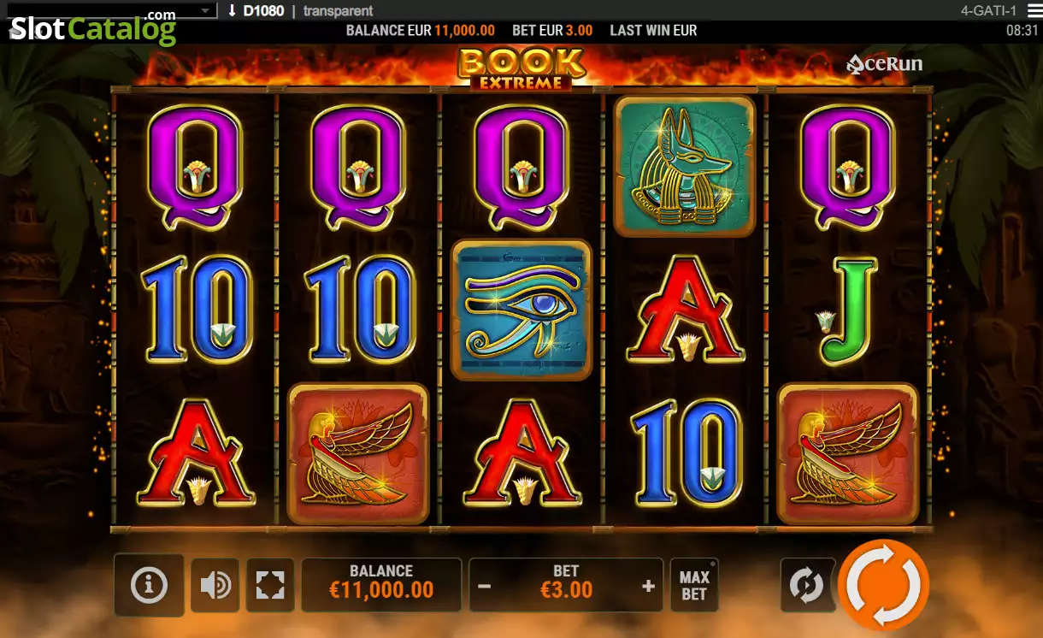
Task: Select the transparent option in top bar
Action: pyautogui.click(x=338, y=11)
